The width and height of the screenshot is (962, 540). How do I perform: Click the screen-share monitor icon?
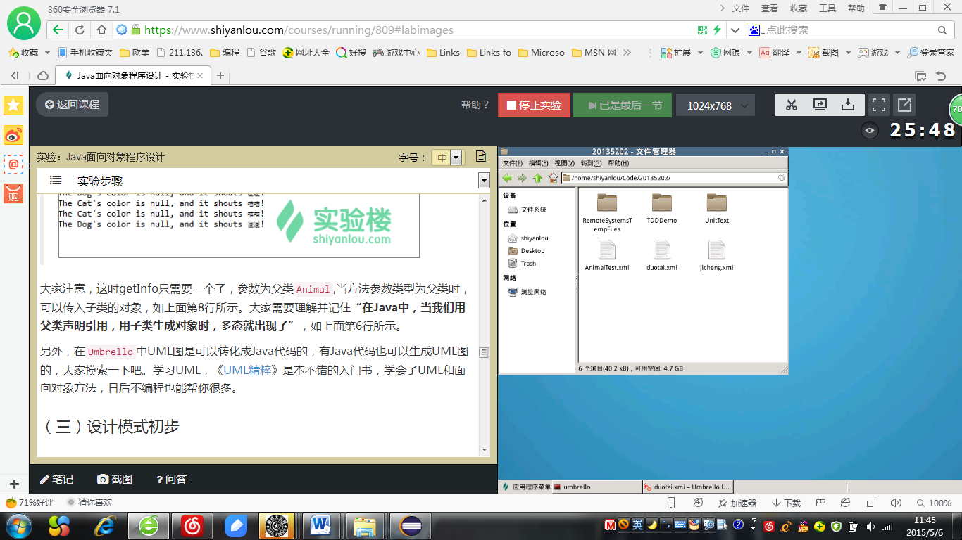[x=820, y=105]
